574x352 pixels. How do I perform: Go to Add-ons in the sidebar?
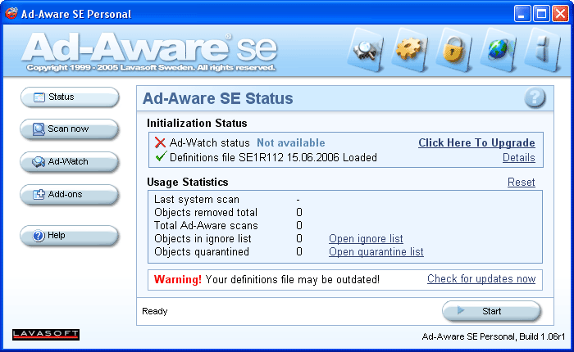click(x=70, y=195)
